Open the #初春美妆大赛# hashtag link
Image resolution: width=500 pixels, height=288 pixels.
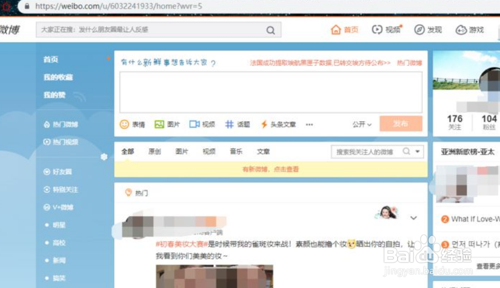pyautogui.click(x=181, y=244)
